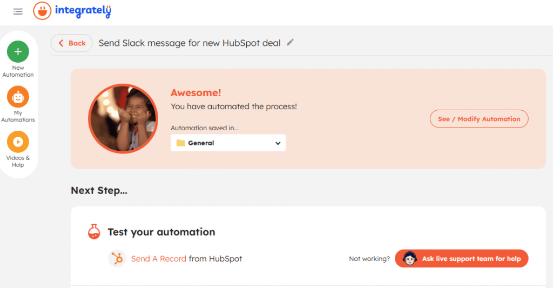This screenshot has height=288, width=553.
Task: Click the dropdown chevron arrow
Action: coord(278,143)
